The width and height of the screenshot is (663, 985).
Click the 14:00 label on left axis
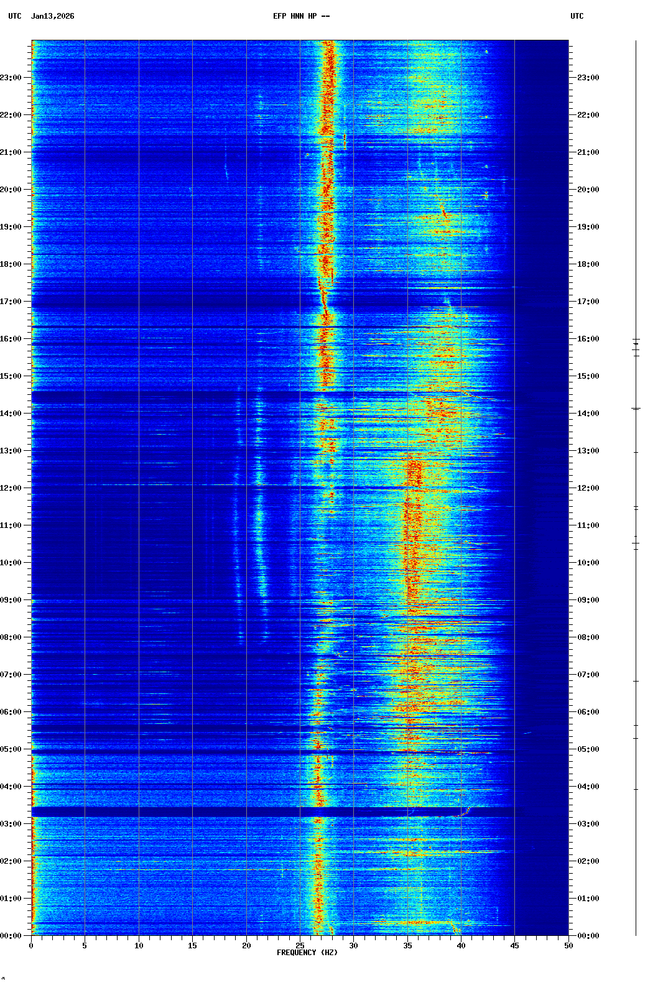(x=11, y=414)
